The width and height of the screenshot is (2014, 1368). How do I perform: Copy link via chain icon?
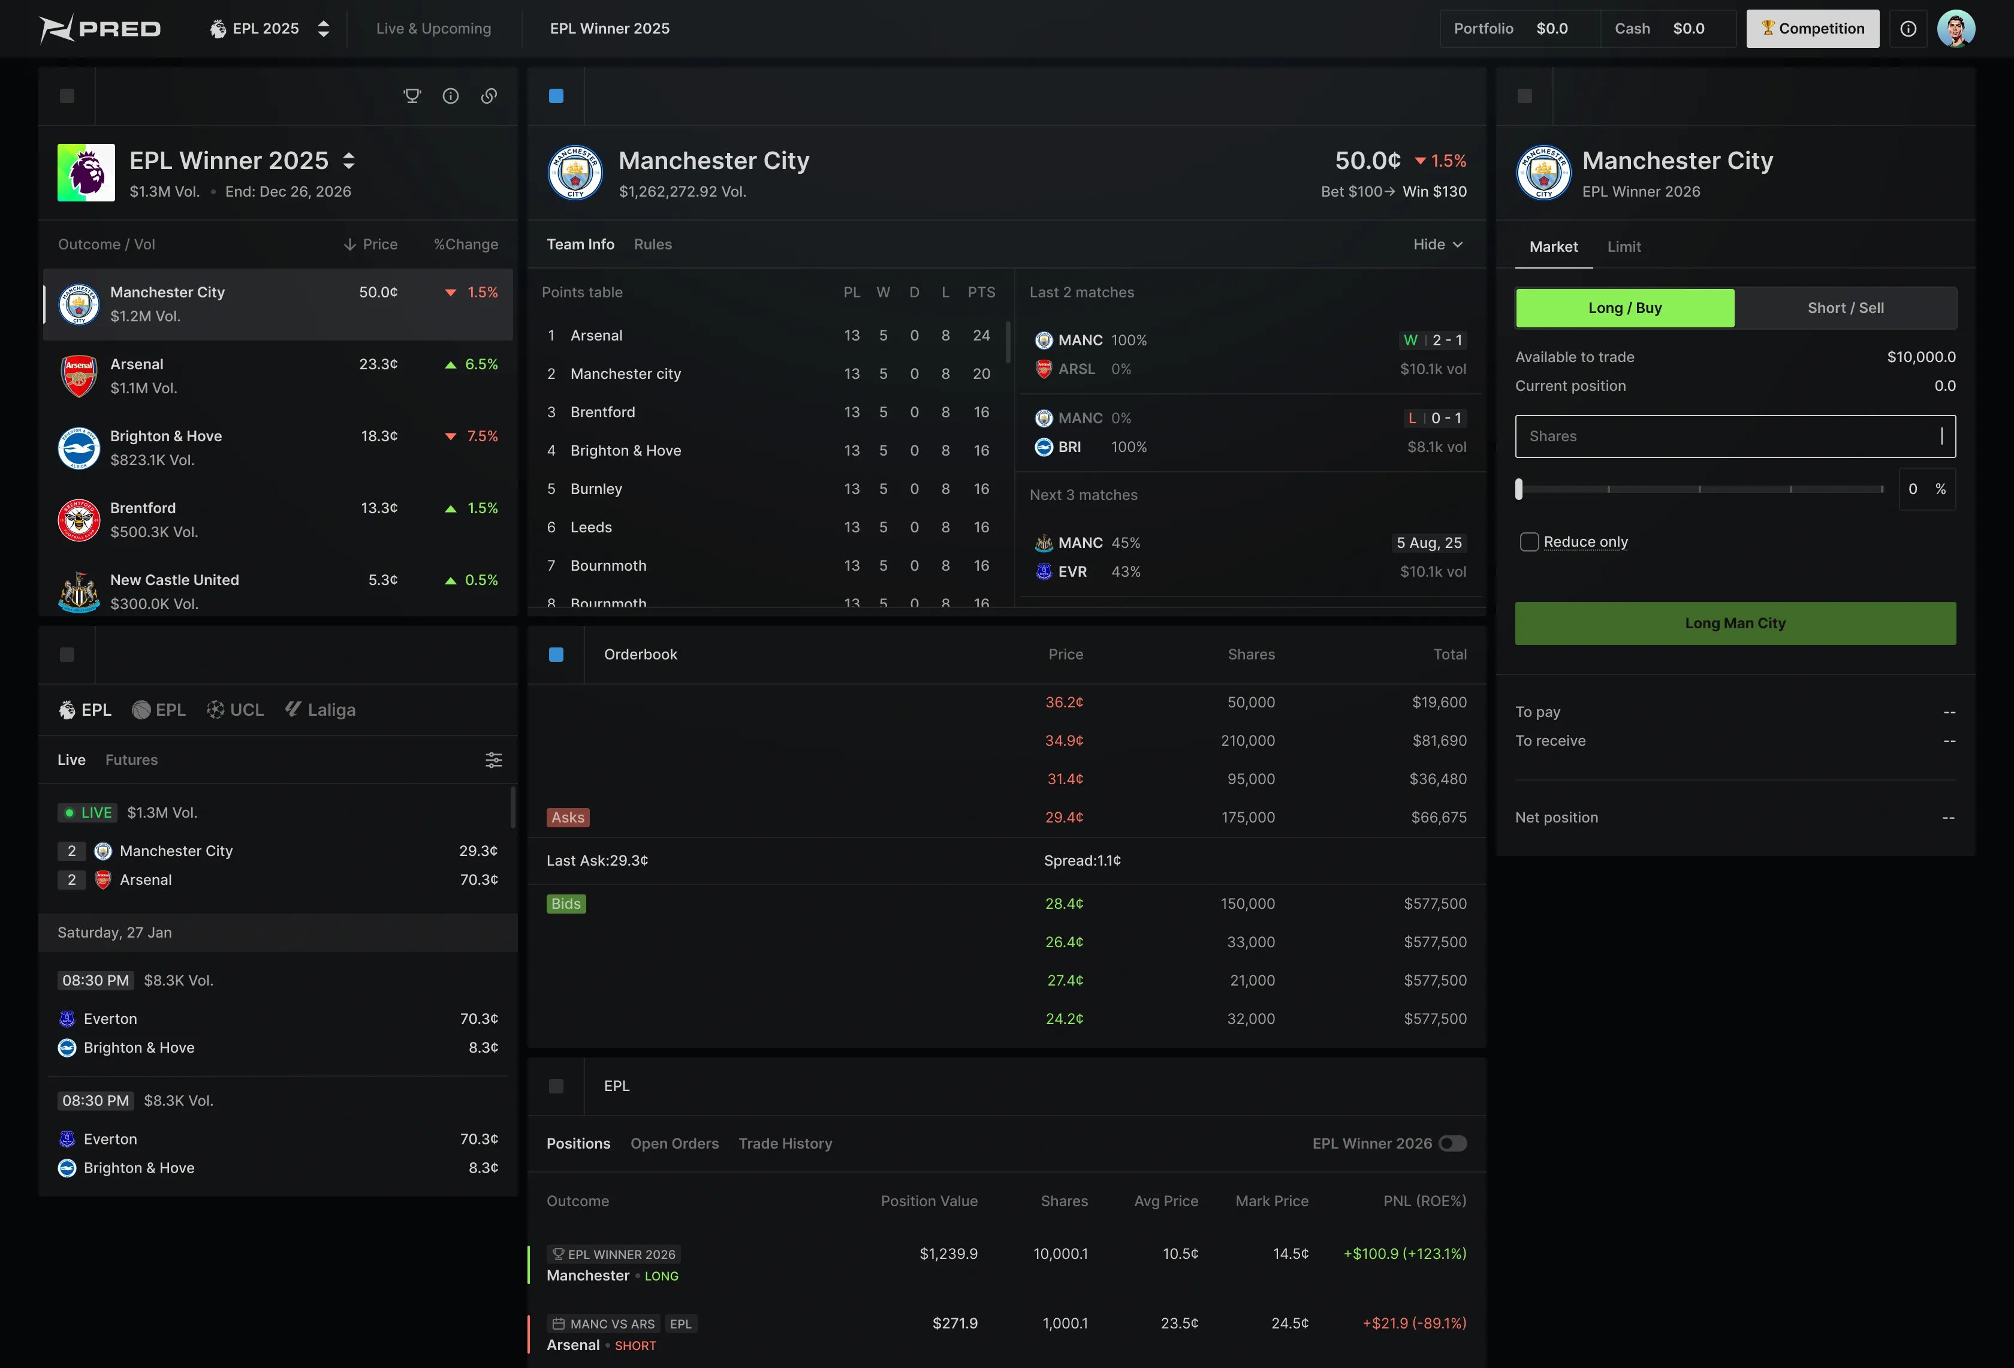(x=489, y=97)
